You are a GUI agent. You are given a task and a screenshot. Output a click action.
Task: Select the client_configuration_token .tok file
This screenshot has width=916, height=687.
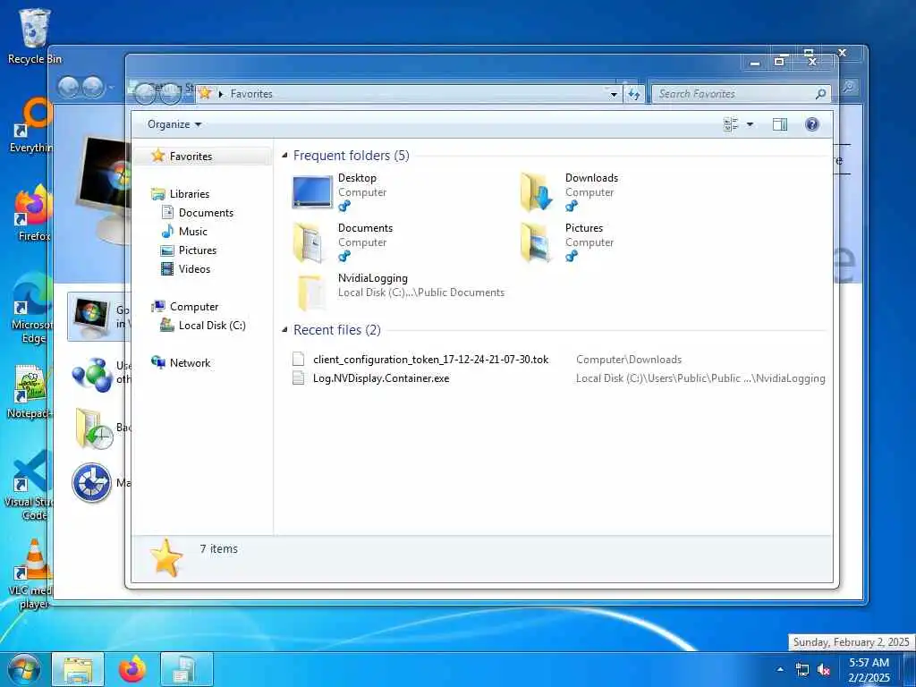pyautogui.click(x=430, y=360)
